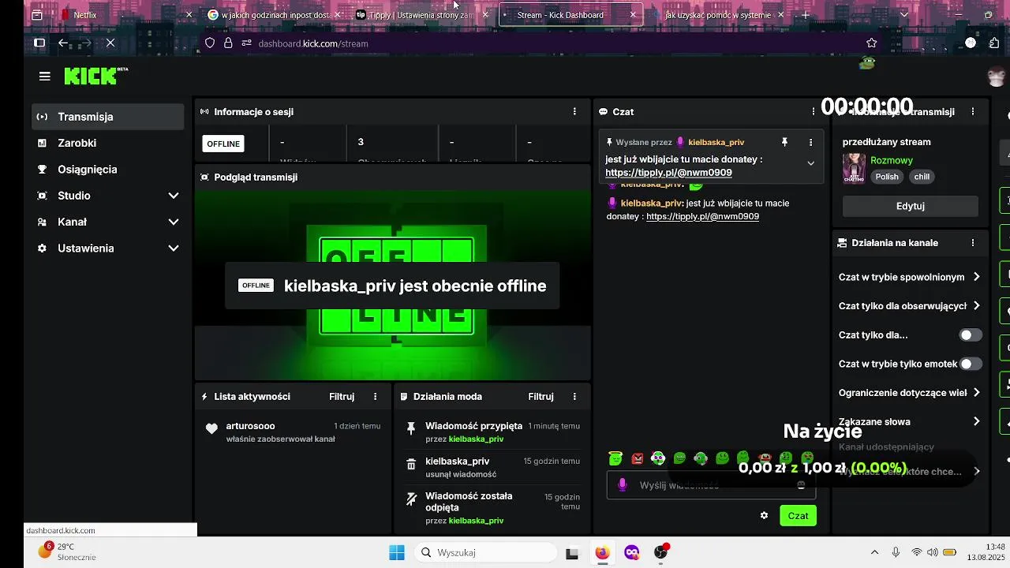Screen dimensions: 1010x568
Task: Click the pin icon on pinned message
Action: 784,143
